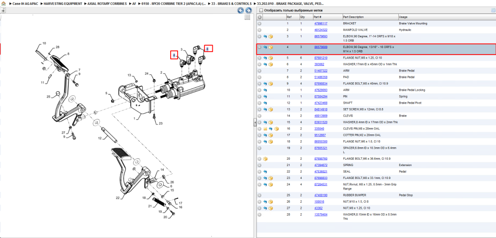
Task: Go to the catalog home icon
Action: point(3,3)
